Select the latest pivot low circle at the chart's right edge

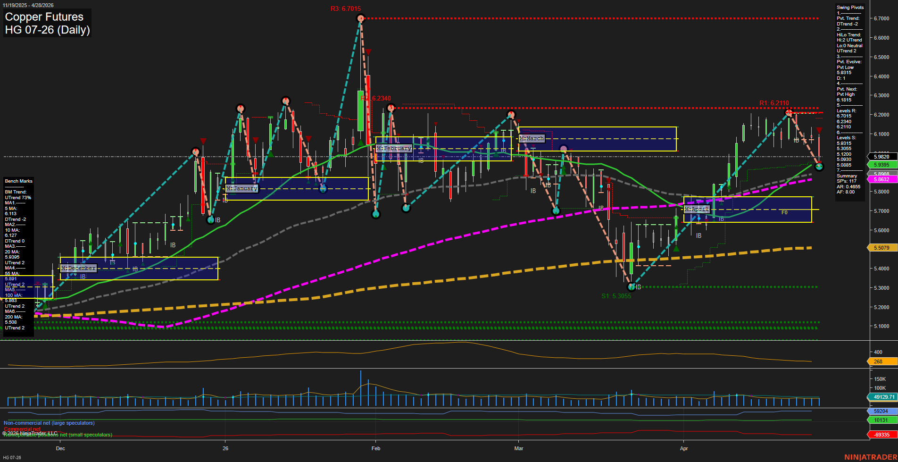point(819,166)
